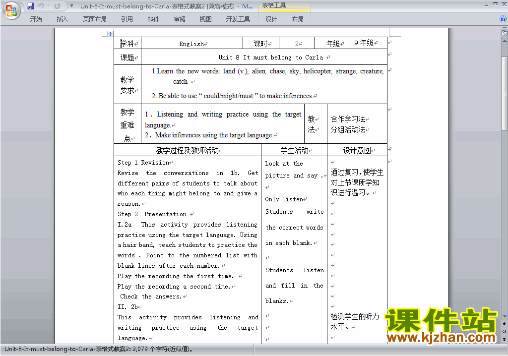Click the vertical scrollbar down arrow
508x356 pixels.
click(x=504, y=316)
